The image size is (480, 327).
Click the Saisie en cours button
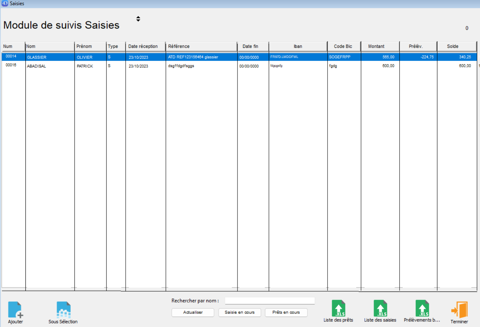(239, 312)
